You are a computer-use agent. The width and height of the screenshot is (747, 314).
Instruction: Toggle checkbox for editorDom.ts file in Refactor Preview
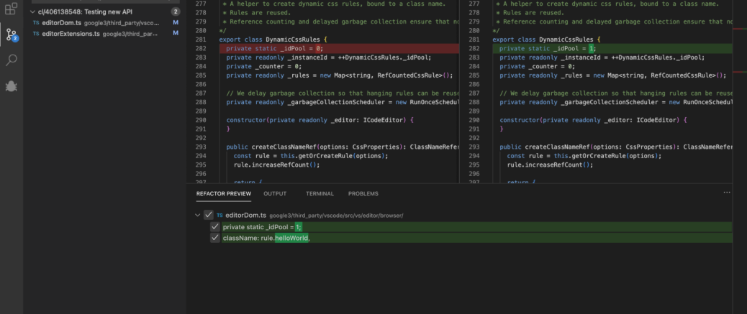click(x=208, y=215)
